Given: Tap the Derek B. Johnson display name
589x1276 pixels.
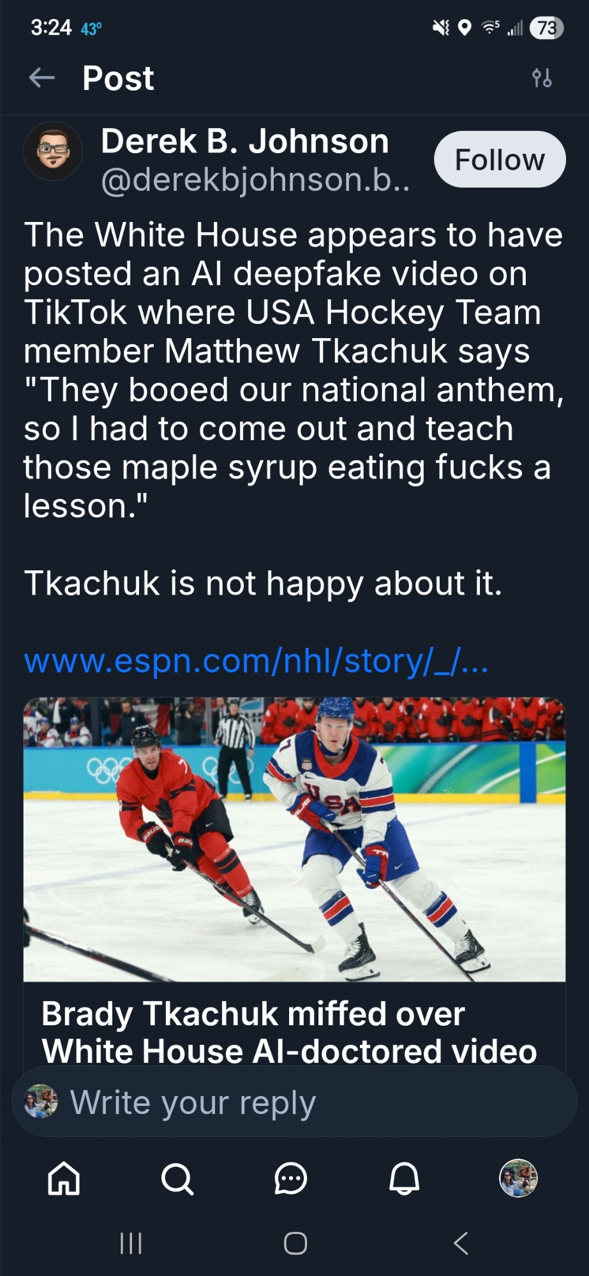Looking at the screenshot, I should 245,141.
